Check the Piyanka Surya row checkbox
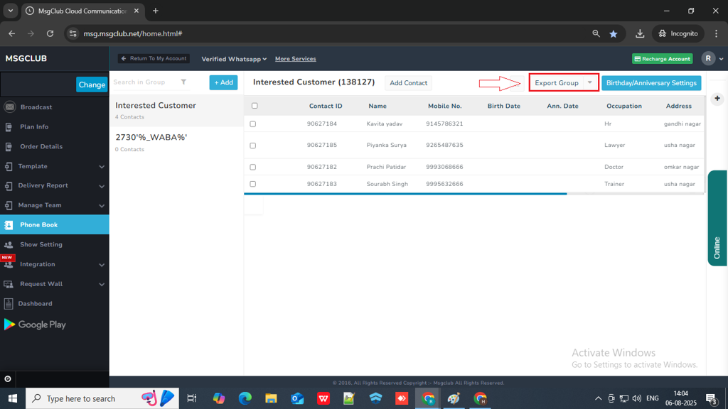Image resolution: width=728 pixels, height=409 pixels. [x=252, y=146]
